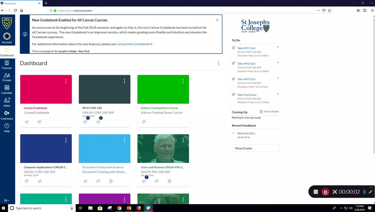Open Kaltura Training Demo Course discussions

pos(144,122)
